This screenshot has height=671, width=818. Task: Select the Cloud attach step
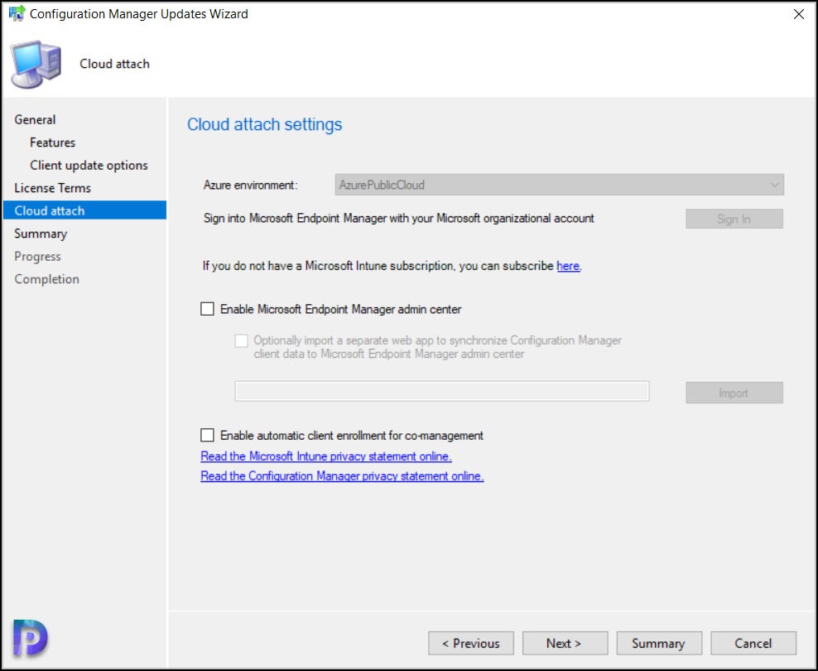[84, 210]
